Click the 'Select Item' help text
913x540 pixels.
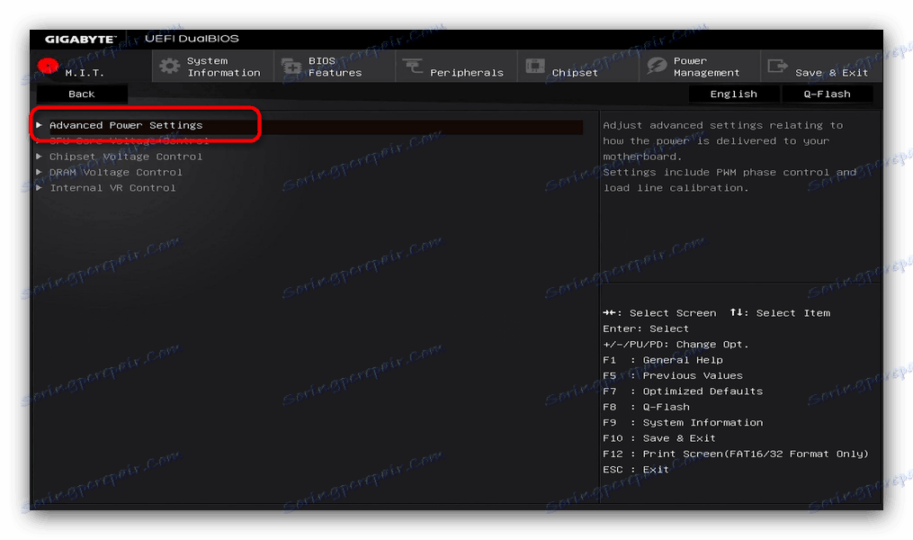pos(793,313)
